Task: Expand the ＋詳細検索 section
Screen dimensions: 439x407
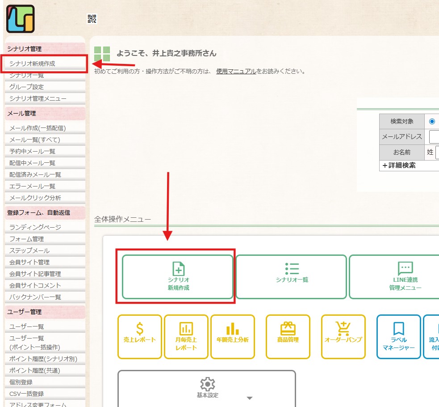Action: [x=399, y=165]
